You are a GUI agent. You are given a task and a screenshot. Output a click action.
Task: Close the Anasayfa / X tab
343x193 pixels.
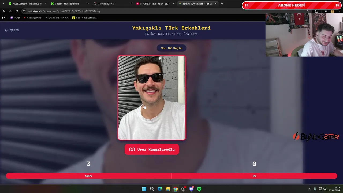click(x=131, y=4)
